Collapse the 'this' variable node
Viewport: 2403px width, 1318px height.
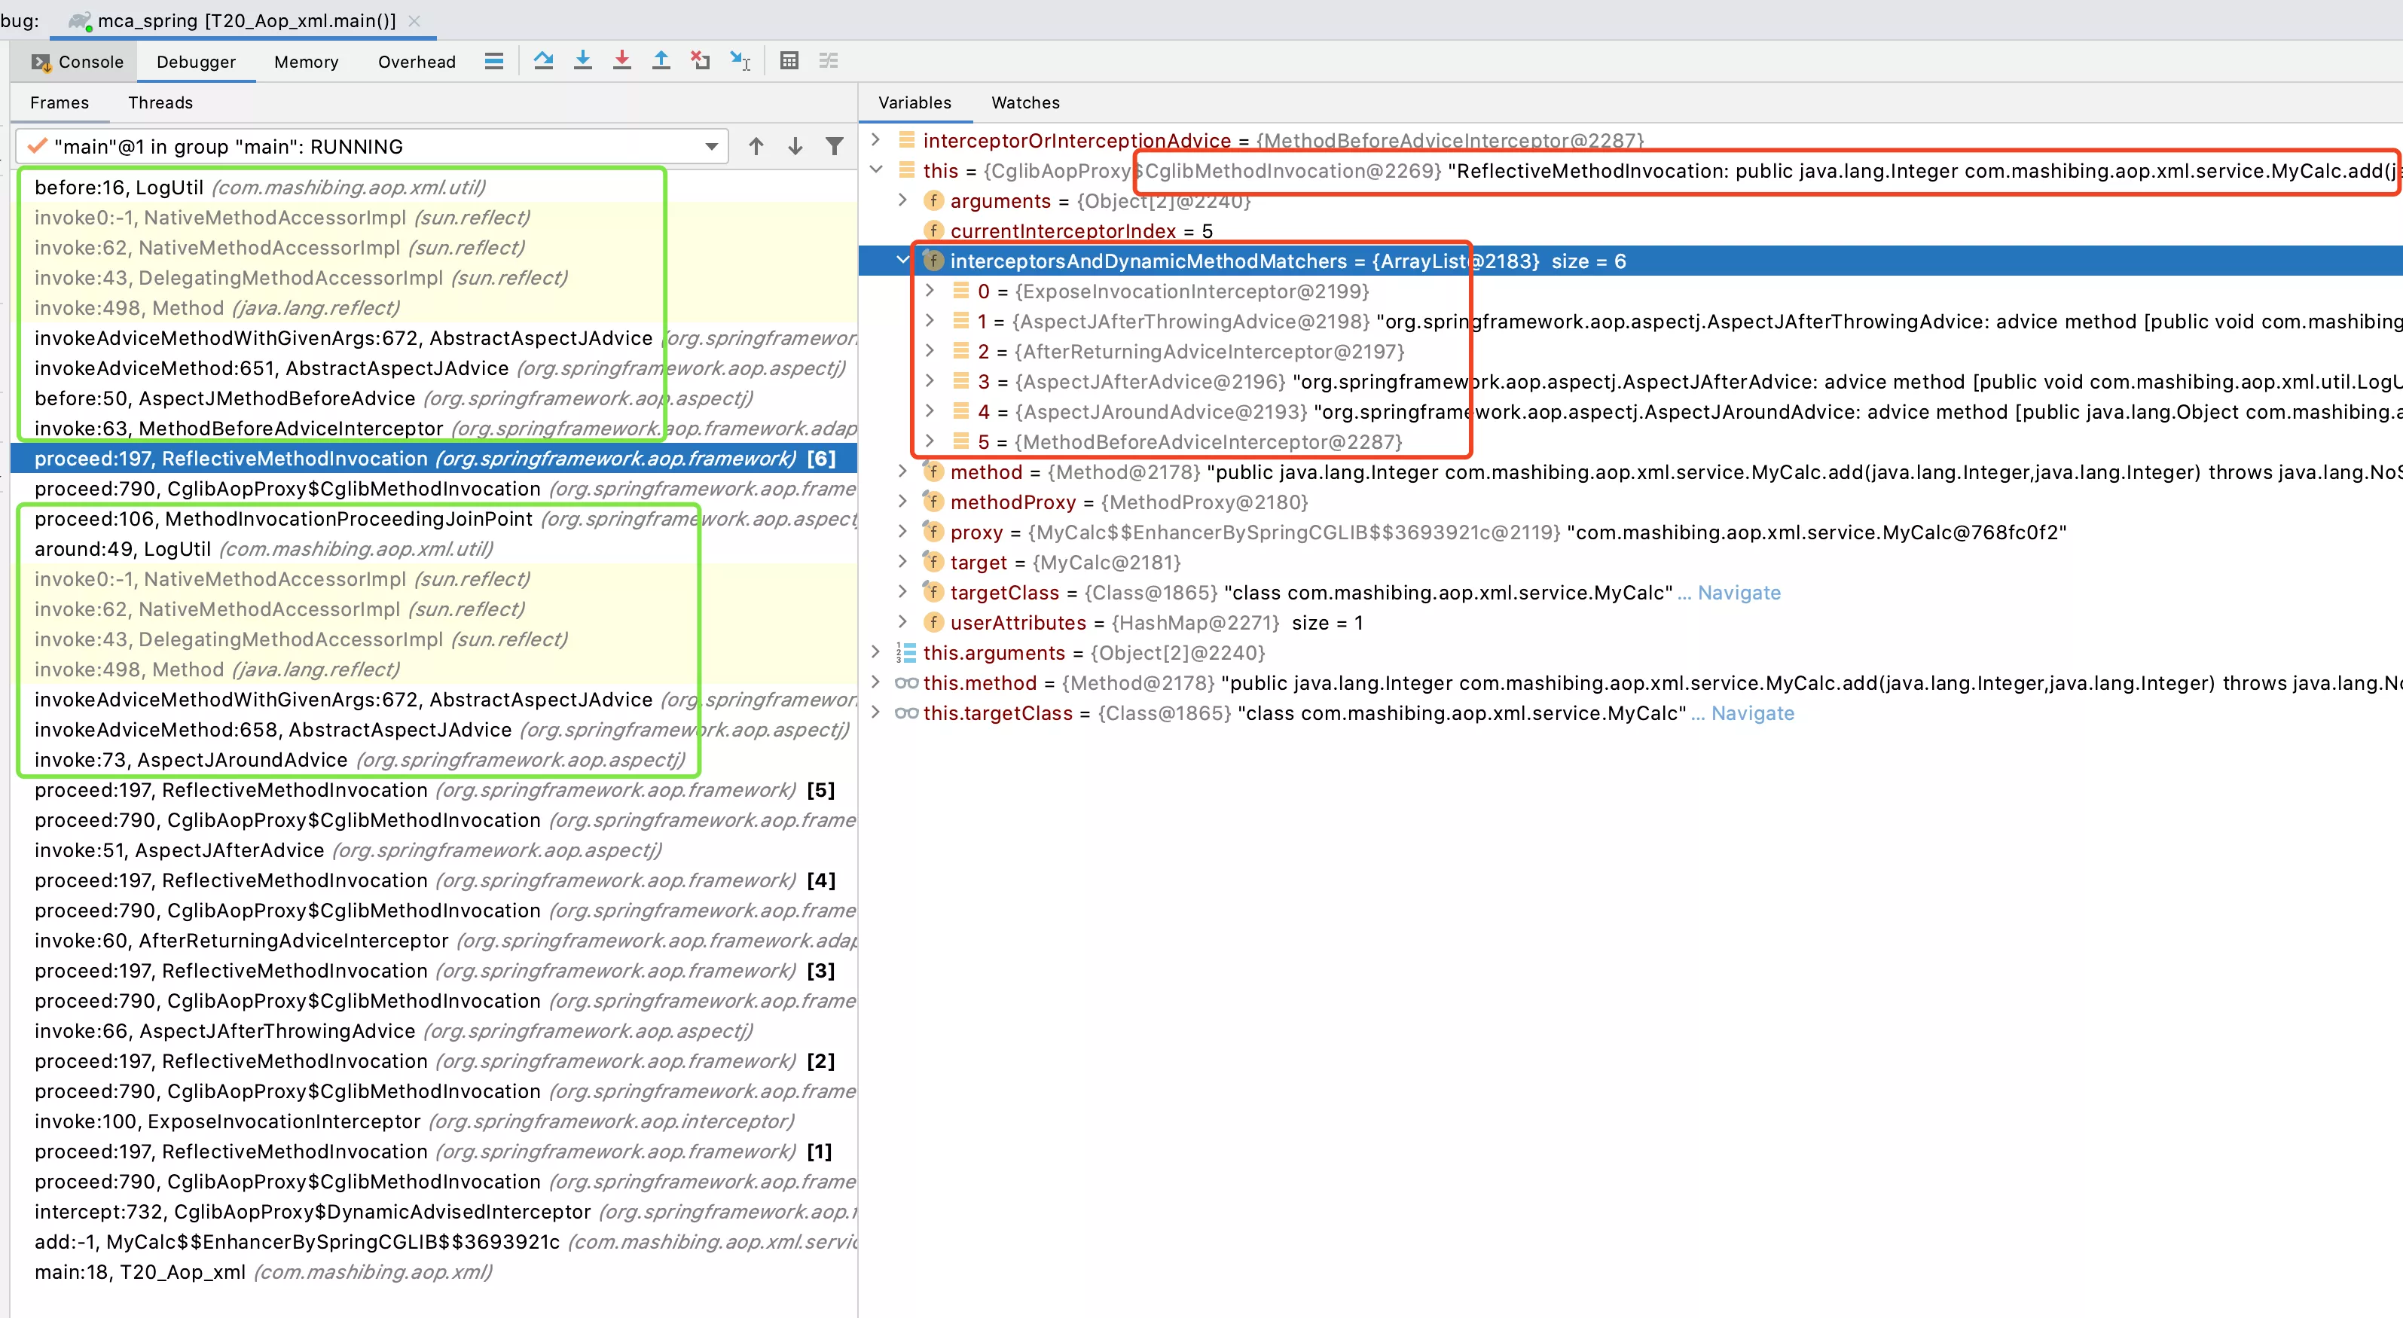[875, 169]
